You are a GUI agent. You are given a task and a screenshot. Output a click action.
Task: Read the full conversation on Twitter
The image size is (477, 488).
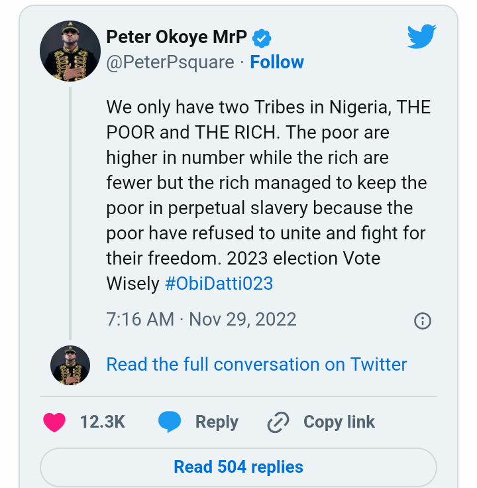[x=256, y=364]
